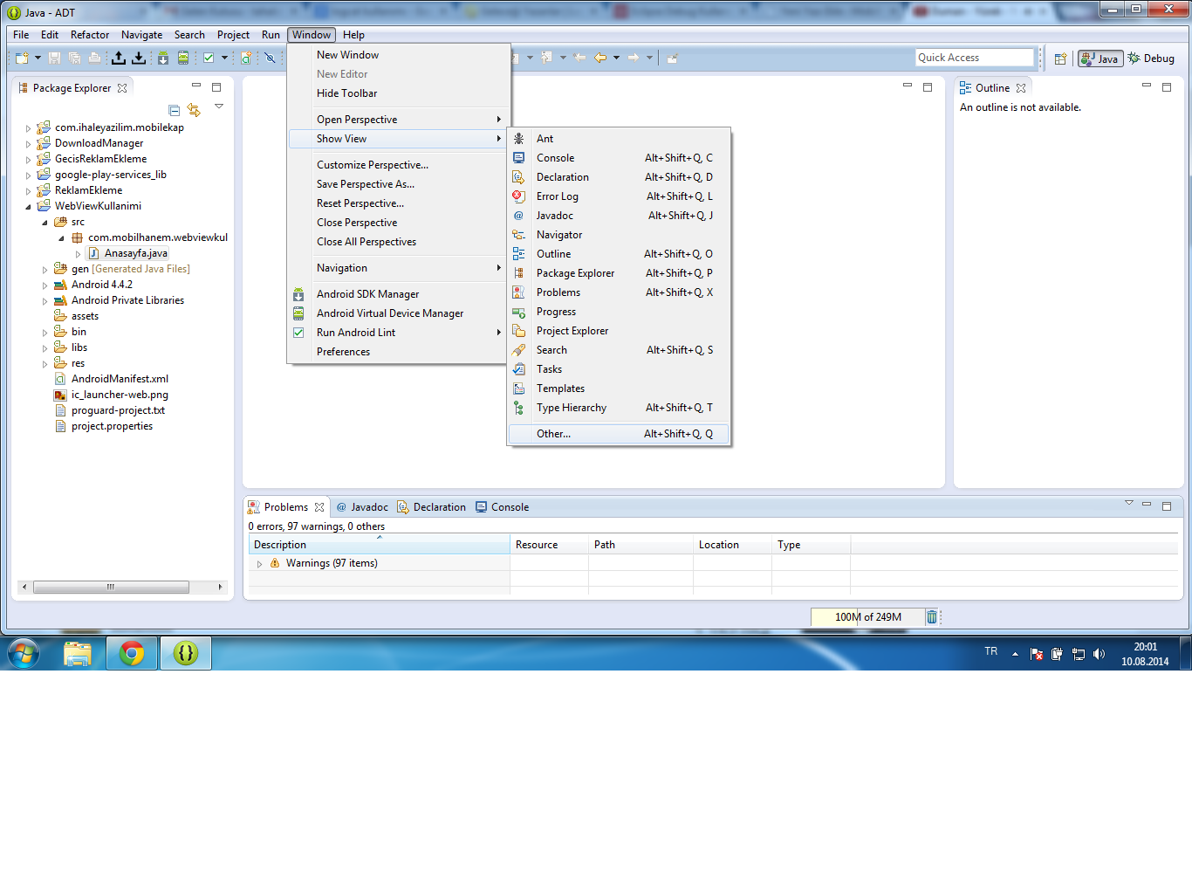This screenshot has width=1192, height=894.
Task: Click the Run Android Lint toolbar checkmark icon
Action: [209, 58]
